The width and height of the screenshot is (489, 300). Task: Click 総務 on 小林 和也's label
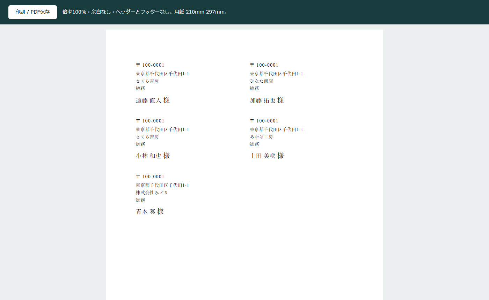pyautogui.click(x=140, y=144)
